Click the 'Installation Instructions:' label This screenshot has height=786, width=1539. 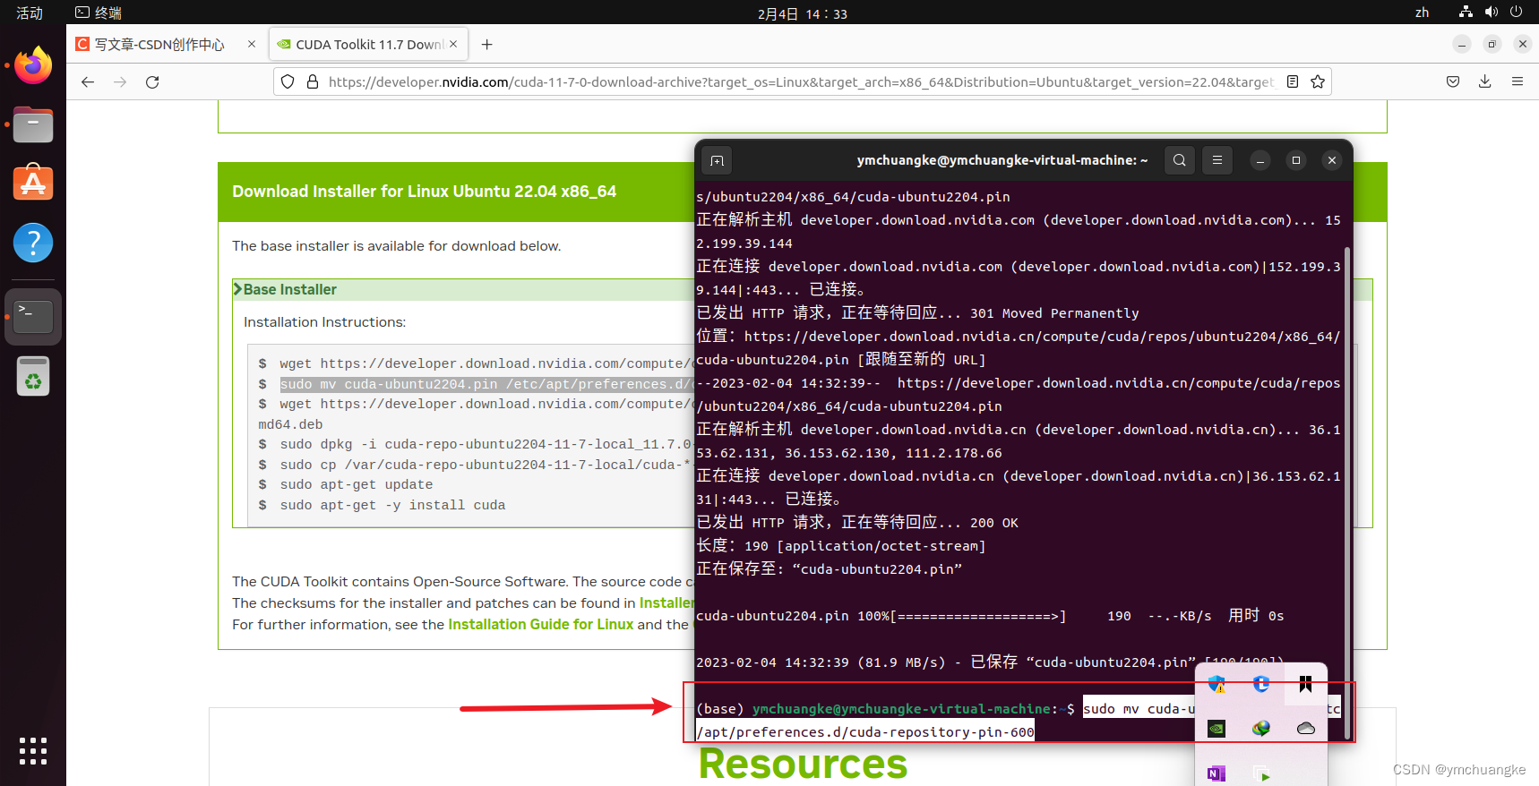click(324, 321)
